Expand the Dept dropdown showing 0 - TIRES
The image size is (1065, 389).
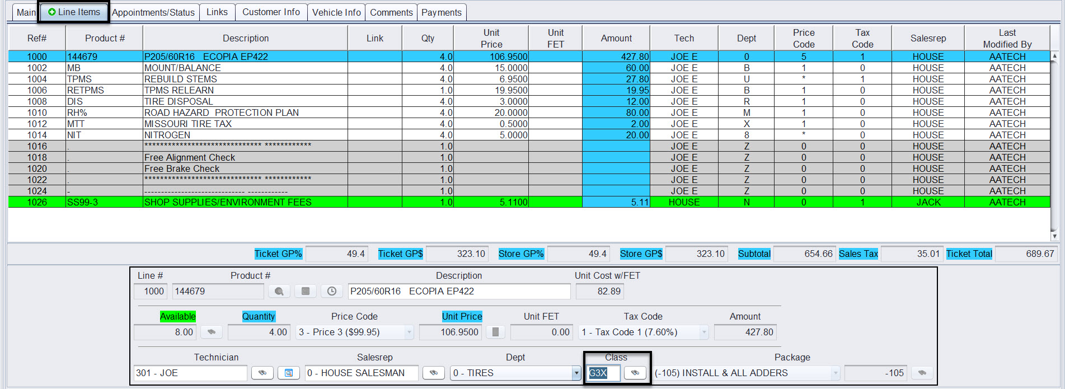pos(576,373)
